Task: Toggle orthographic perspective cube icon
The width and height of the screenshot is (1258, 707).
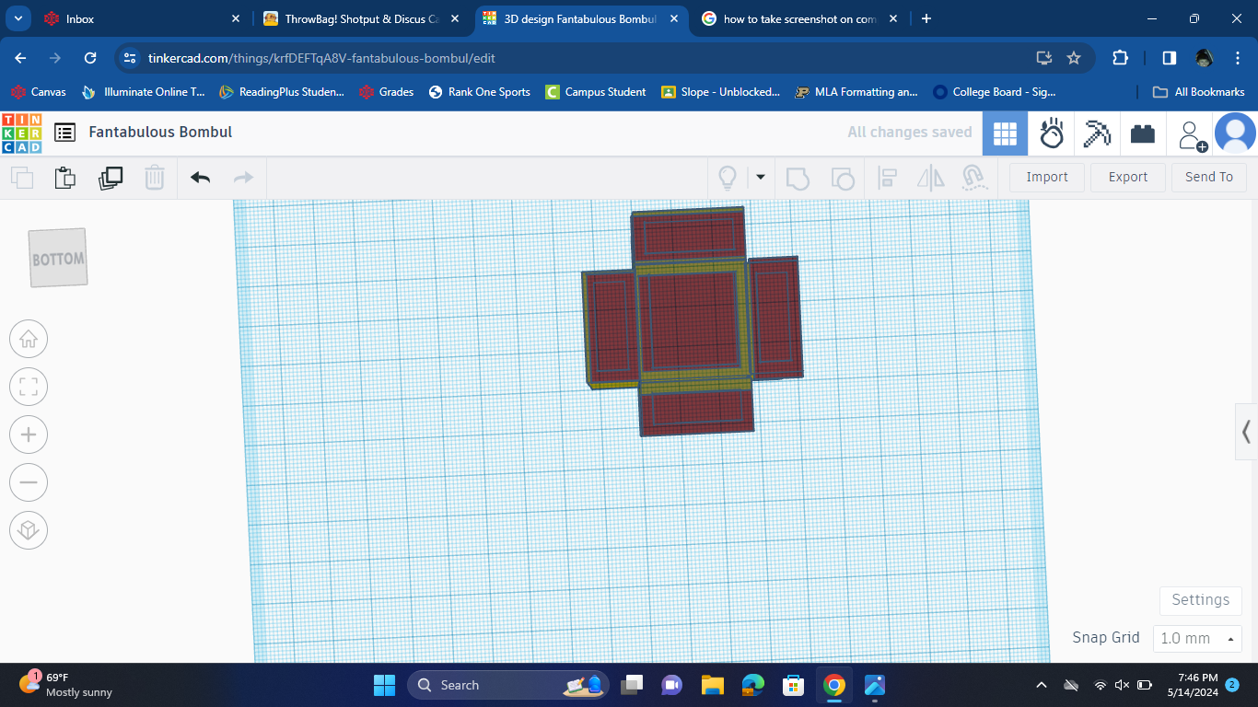Action: 29,530
